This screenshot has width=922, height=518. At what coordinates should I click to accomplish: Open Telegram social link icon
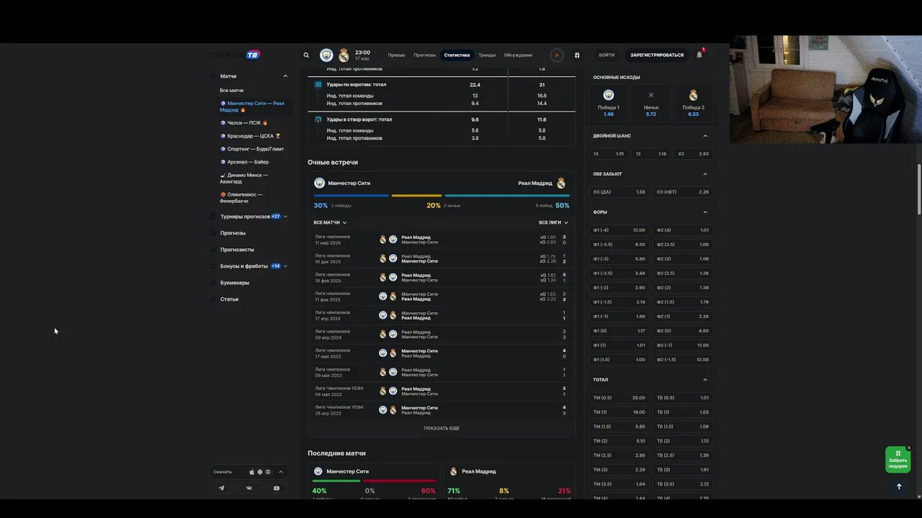222,488
